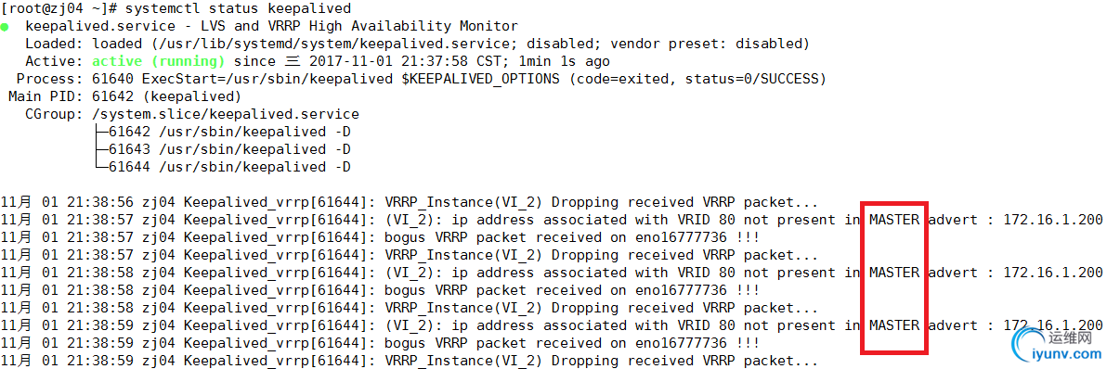Viewport: 1107px width, 369px height.
Task: Click the green active status dot
Action: [5, 27]
